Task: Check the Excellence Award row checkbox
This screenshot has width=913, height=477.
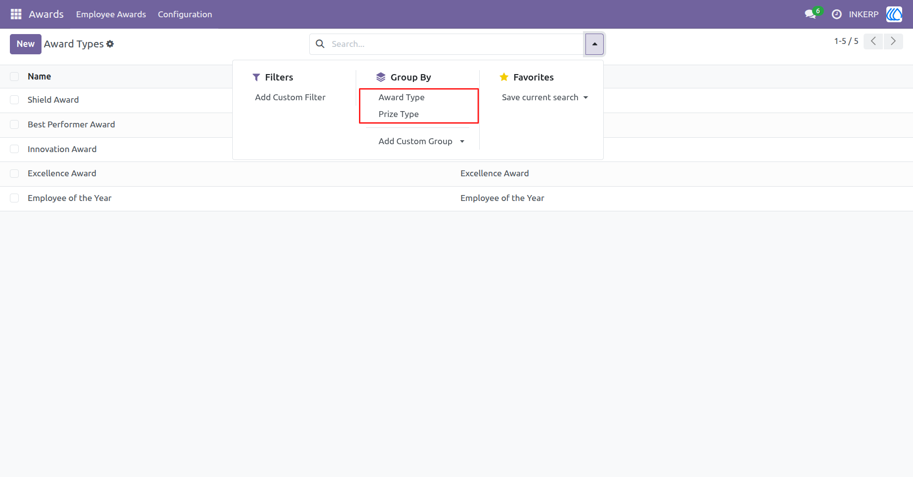Action: [14, 173]
